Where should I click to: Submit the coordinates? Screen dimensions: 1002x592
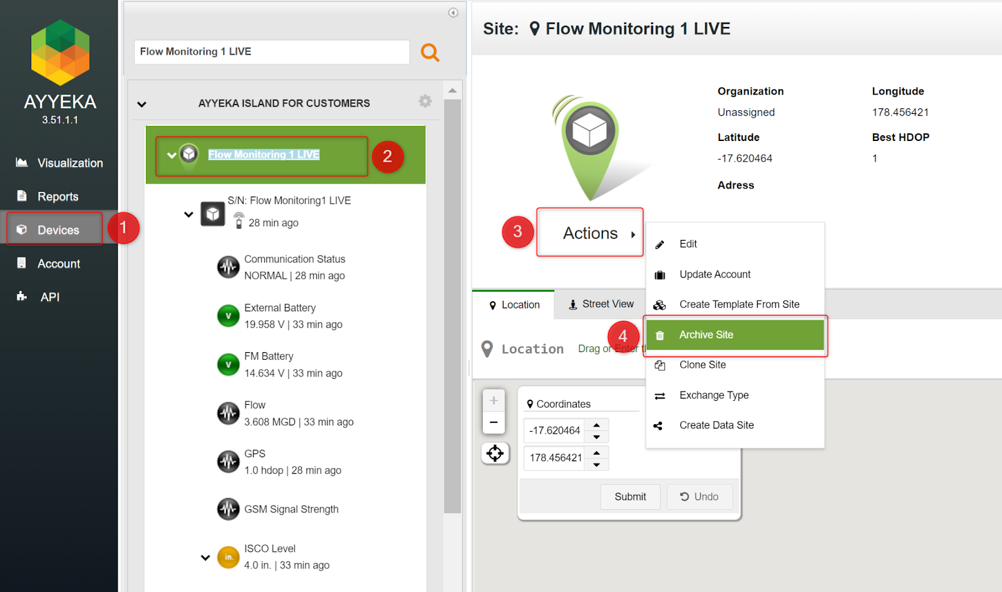click(630, 497)
